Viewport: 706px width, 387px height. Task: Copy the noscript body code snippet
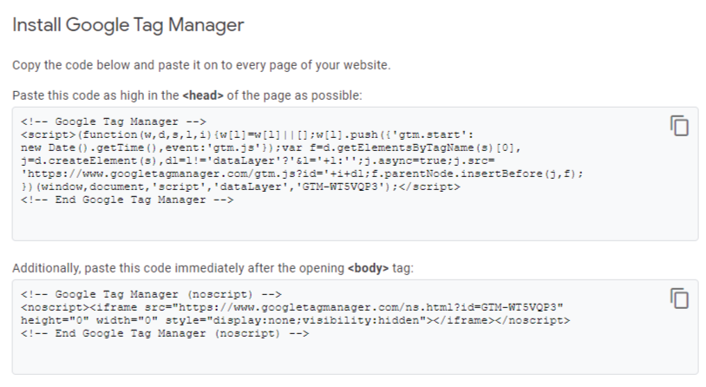pos(679,298)
